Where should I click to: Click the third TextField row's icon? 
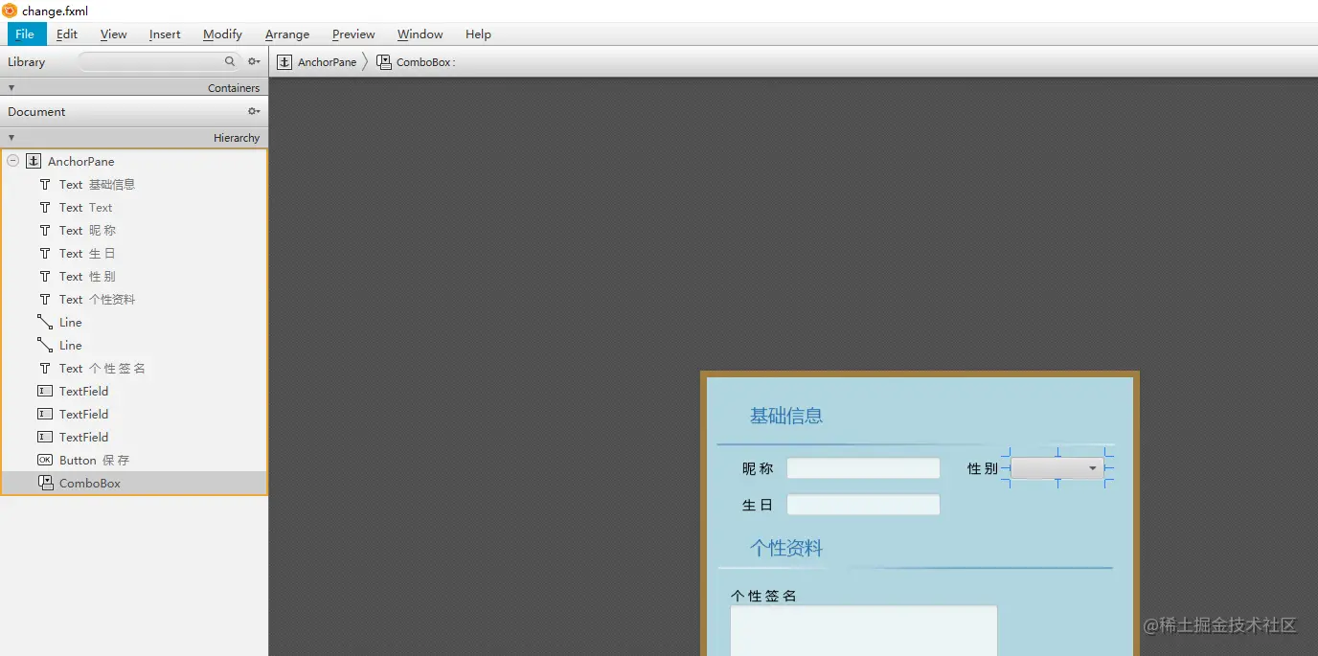coord(45,437)
